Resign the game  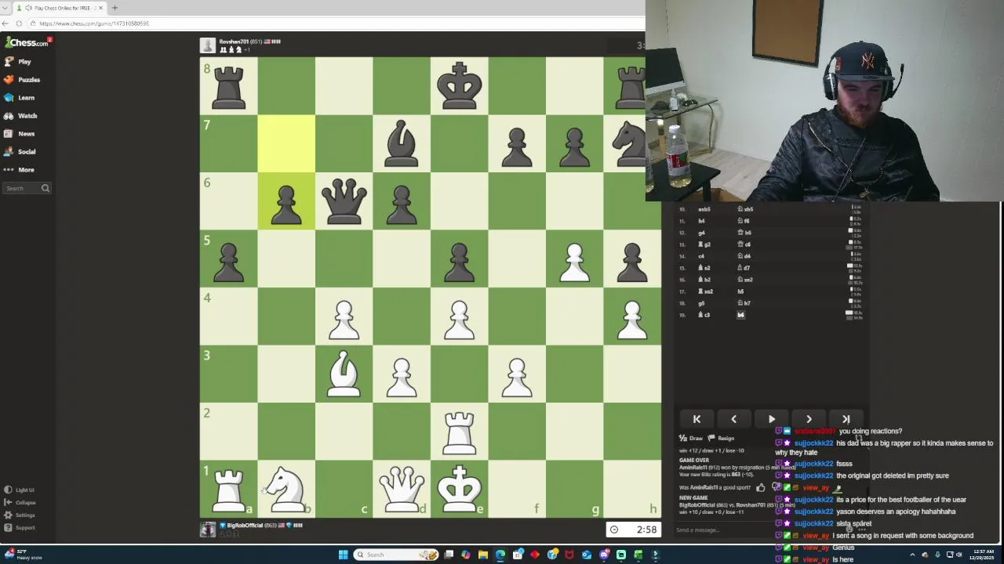tap(721, 439)
